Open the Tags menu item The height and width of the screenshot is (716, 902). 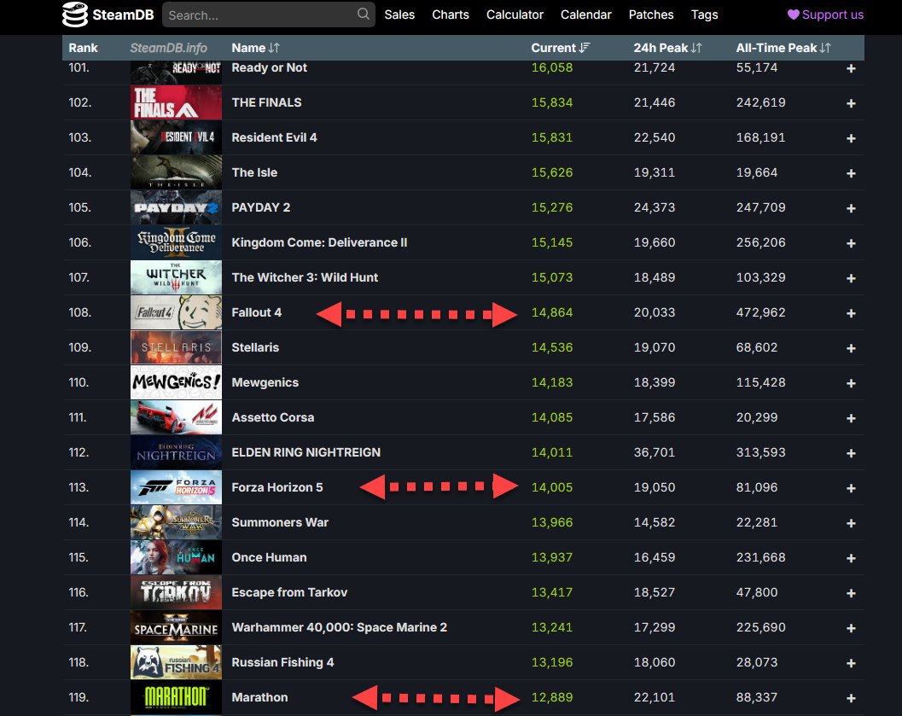(x=704, y=15)
